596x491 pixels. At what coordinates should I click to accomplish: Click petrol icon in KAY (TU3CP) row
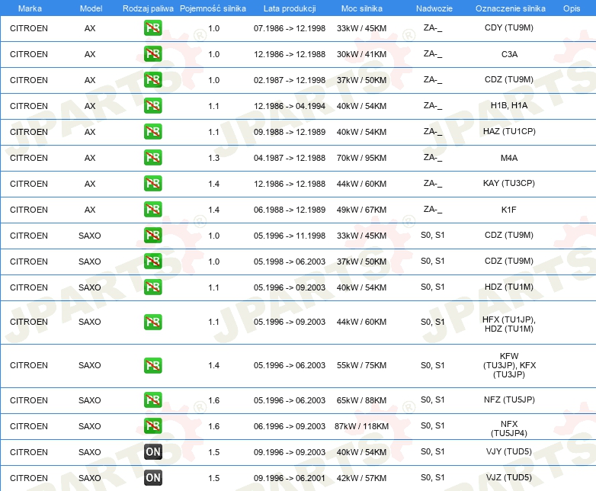coord(152,183)
